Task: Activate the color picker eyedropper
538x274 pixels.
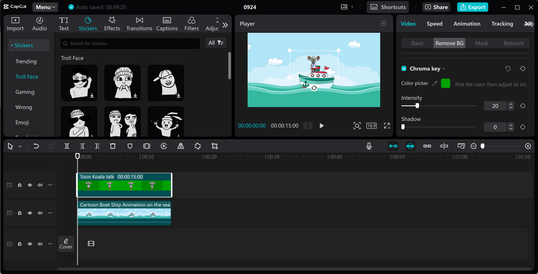Action: pyautogui.click(x=435, y=84)
